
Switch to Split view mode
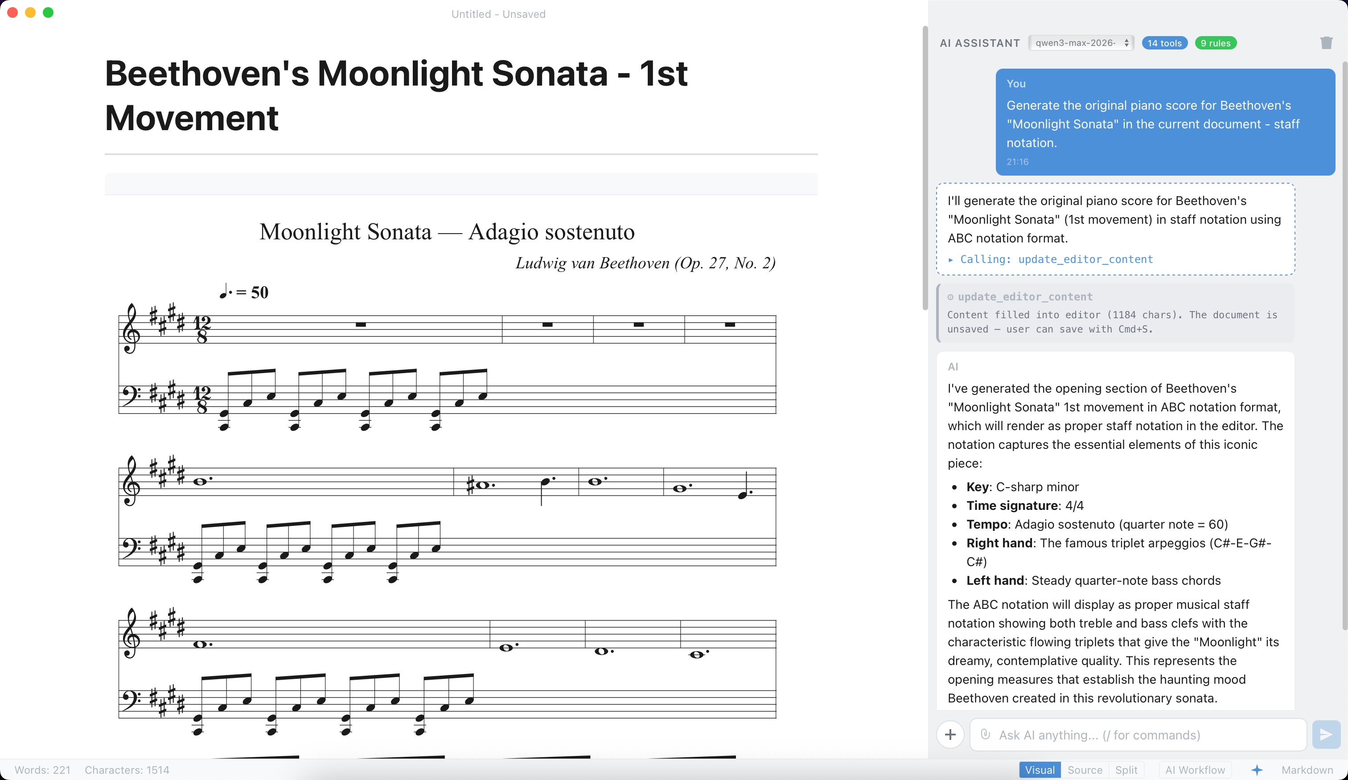[1126, 770]
